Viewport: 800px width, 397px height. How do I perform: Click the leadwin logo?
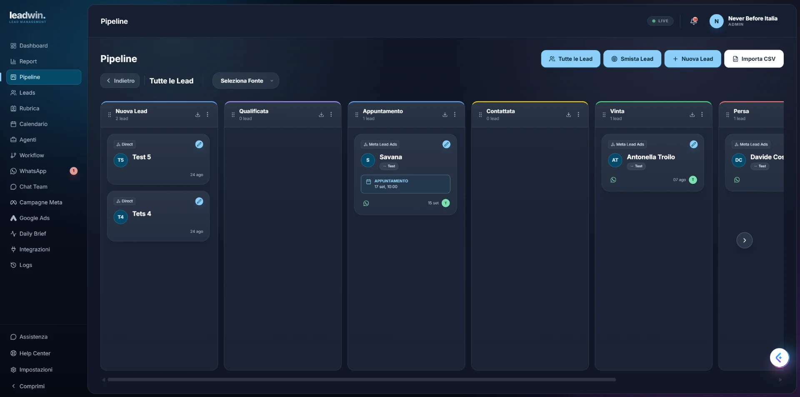pyautogui.click(x=27, y=17)
